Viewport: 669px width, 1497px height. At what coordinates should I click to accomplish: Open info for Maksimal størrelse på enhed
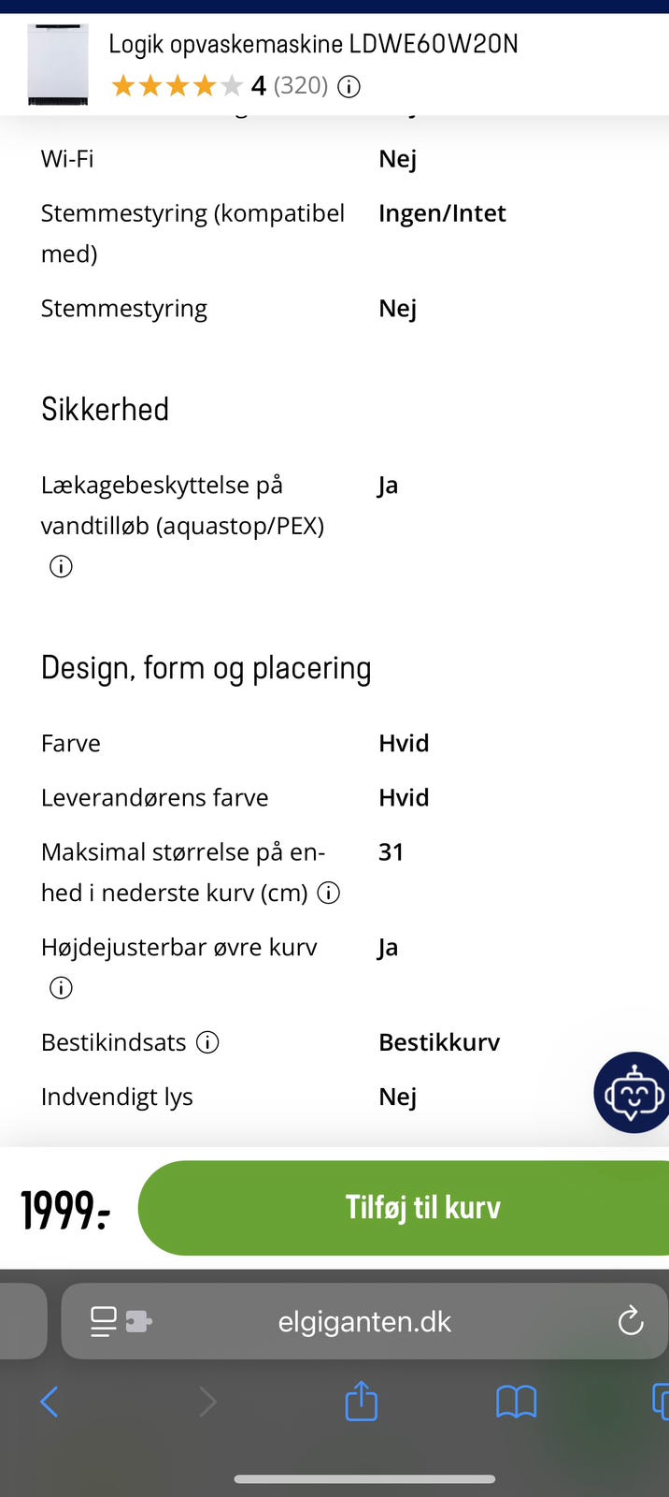point(328,894)
